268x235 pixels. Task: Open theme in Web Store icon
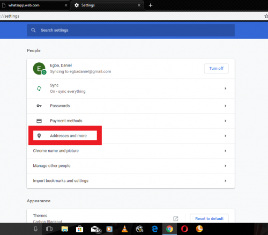coord(176,218)
